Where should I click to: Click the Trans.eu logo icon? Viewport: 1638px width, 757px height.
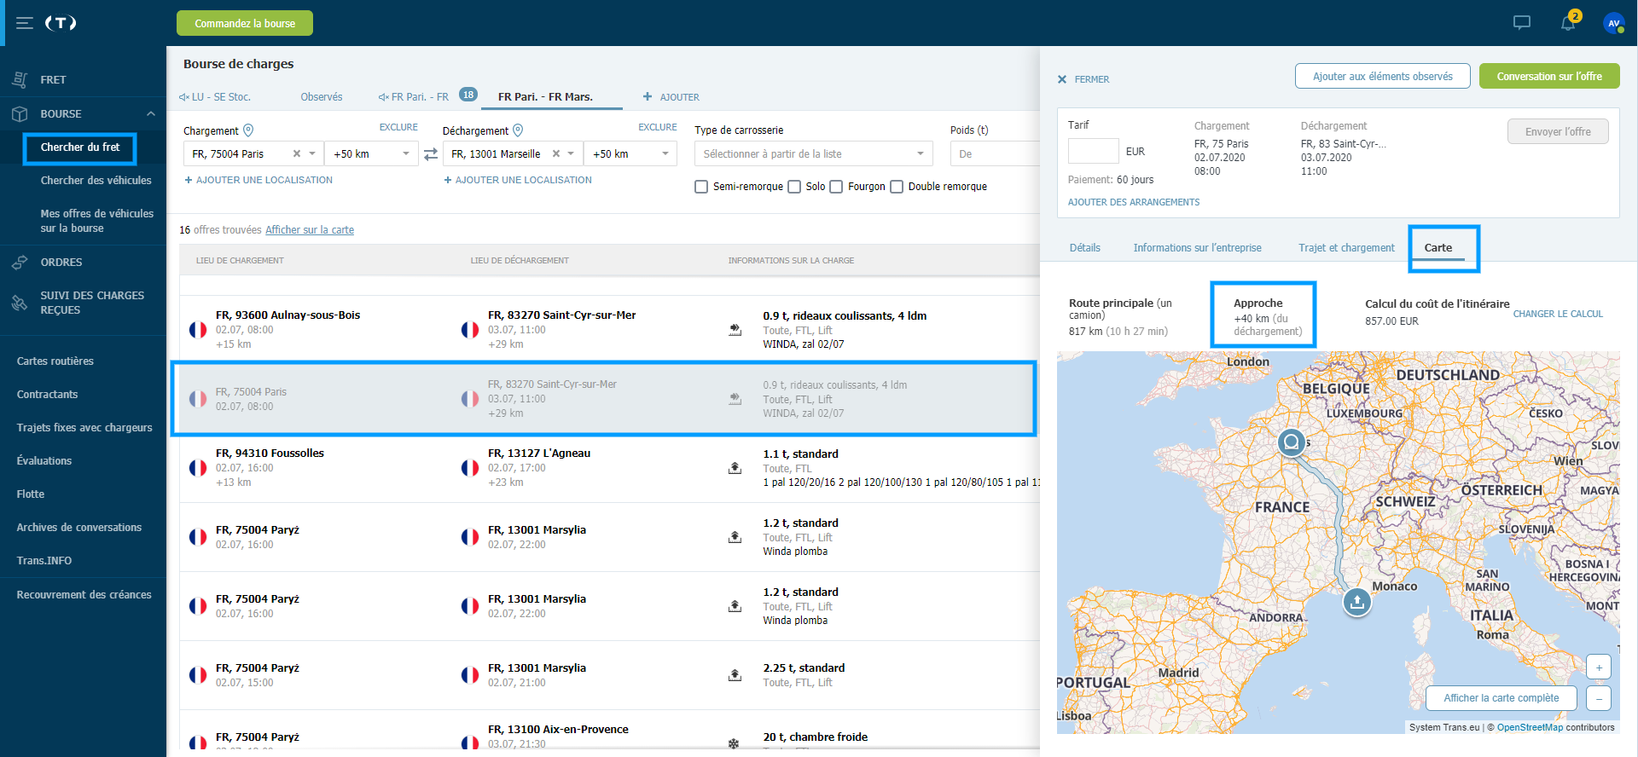tap(61, 23)
